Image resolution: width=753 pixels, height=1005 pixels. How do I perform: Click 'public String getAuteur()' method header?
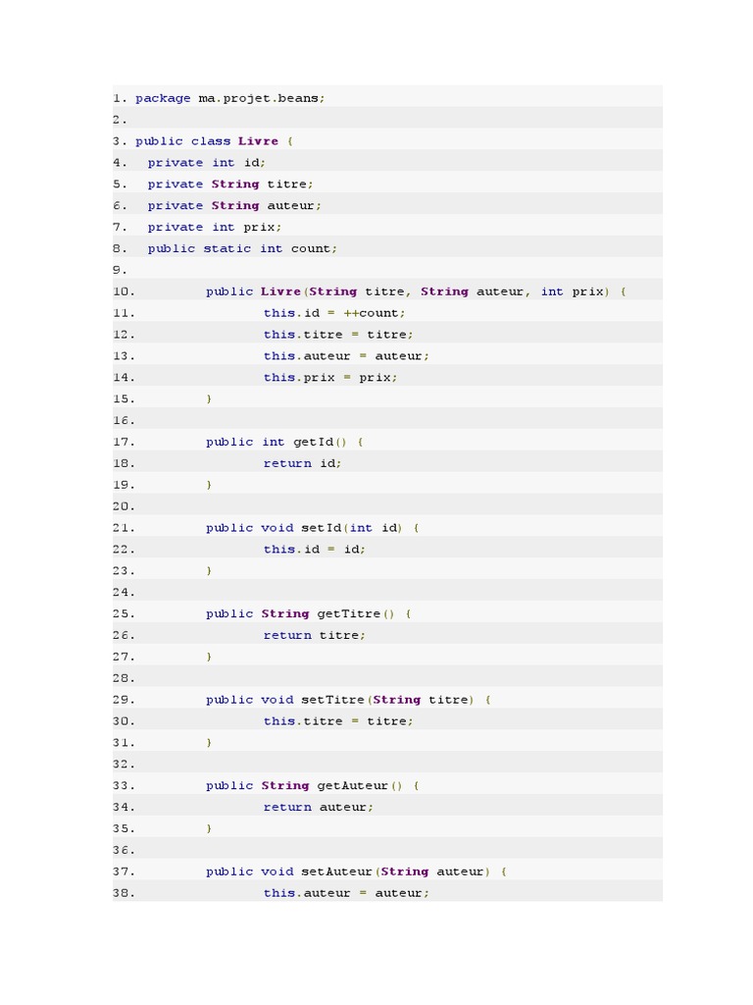(313, 786)
